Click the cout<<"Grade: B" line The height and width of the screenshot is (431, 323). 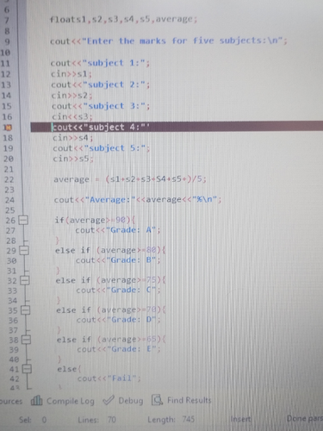[118, 260]
